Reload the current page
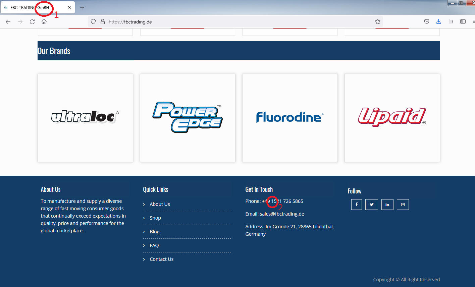475x287 pixels. 32,22
